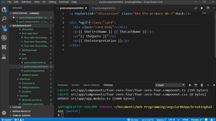
Task: Open errors and warnings count in status bar
Action: pyautogui.click(x=19, y=120)
